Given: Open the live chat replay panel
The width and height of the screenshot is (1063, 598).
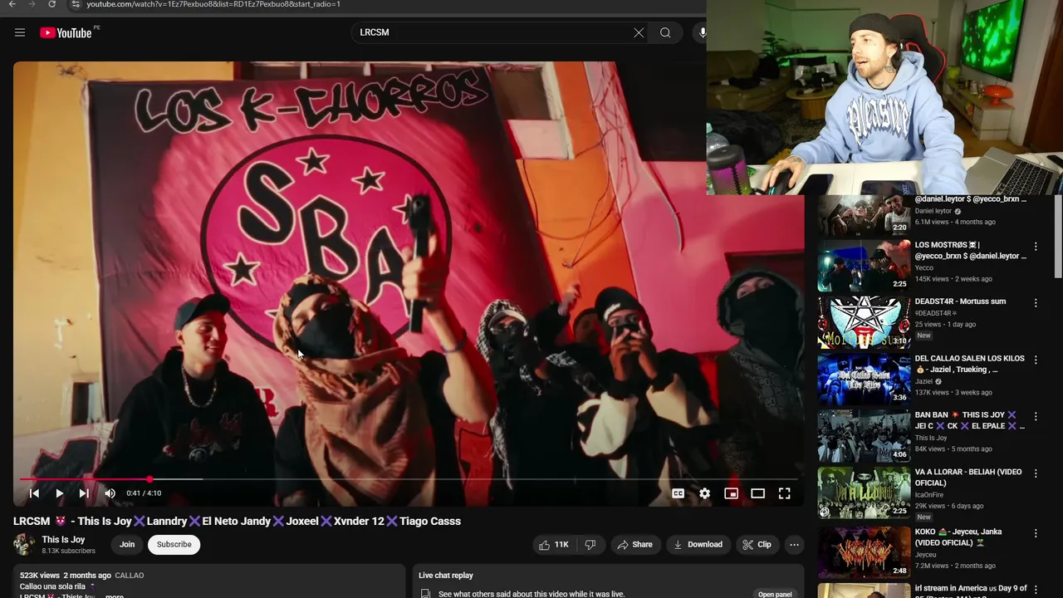Looking at the screenshot, I should click(774, 594).
